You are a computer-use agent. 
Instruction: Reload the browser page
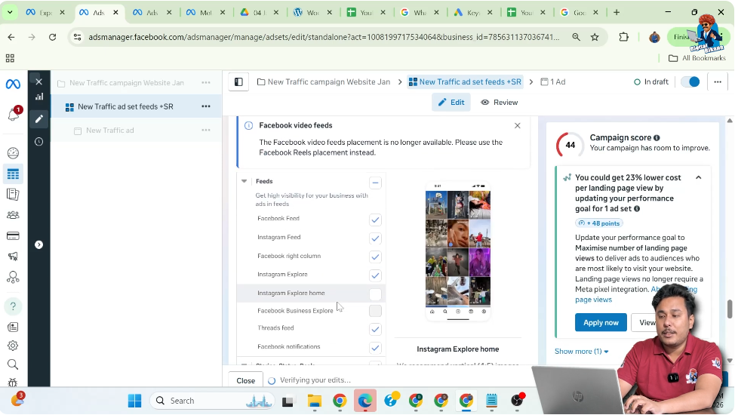[53, 37]
